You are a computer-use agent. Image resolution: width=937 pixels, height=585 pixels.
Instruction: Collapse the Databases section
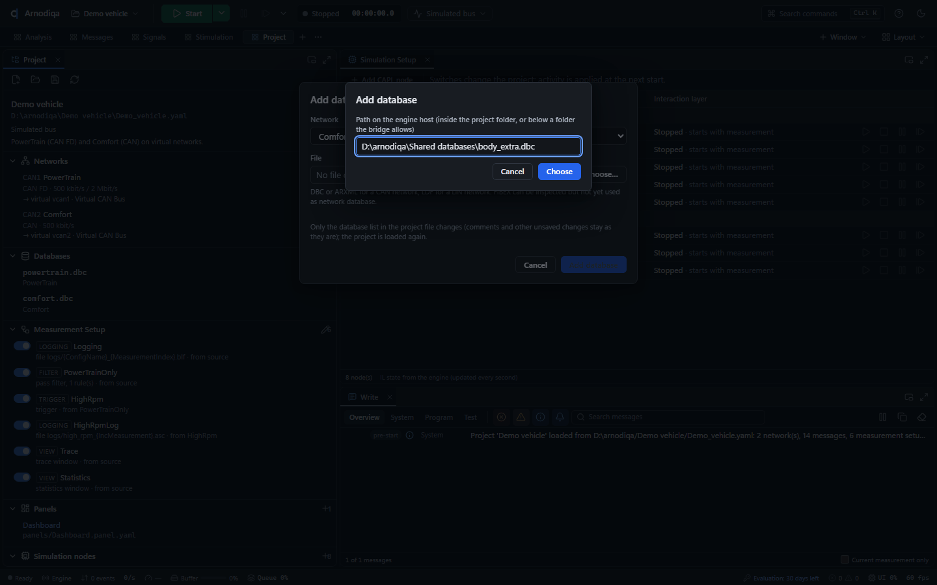point(12,256)
